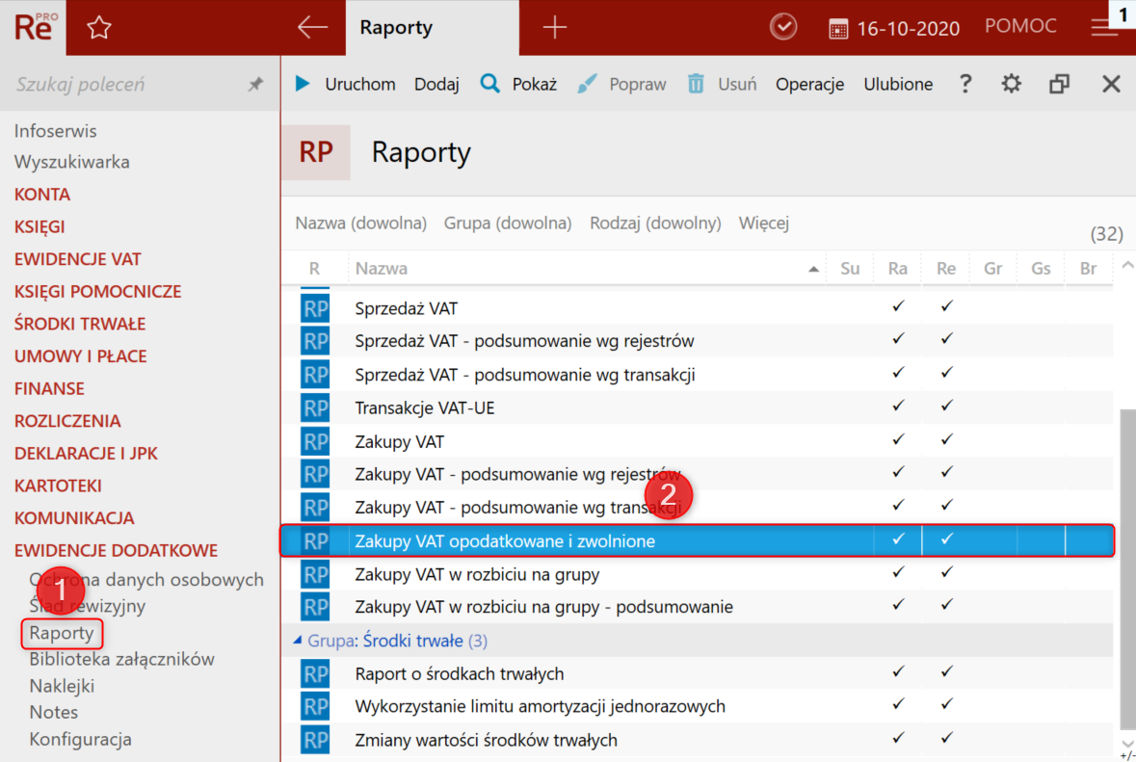
Task: Click the back arrow icon
Action: (x=312, y=28)
